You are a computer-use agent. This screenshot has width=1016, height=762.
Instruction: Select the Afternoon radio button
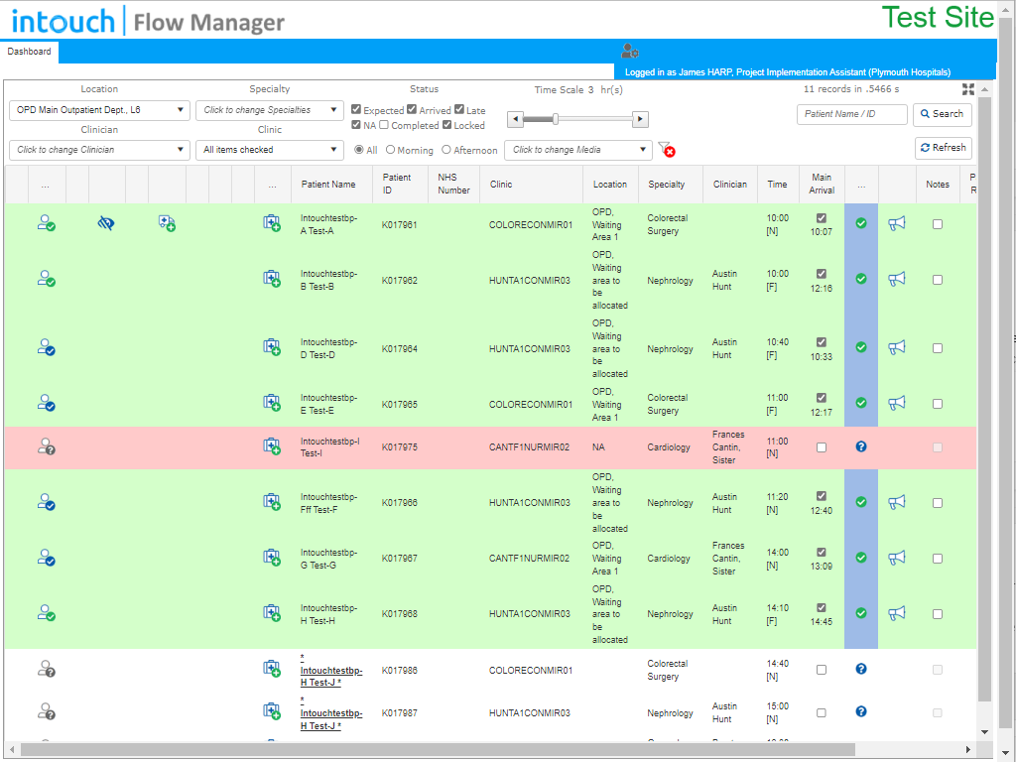click(445, 150)
